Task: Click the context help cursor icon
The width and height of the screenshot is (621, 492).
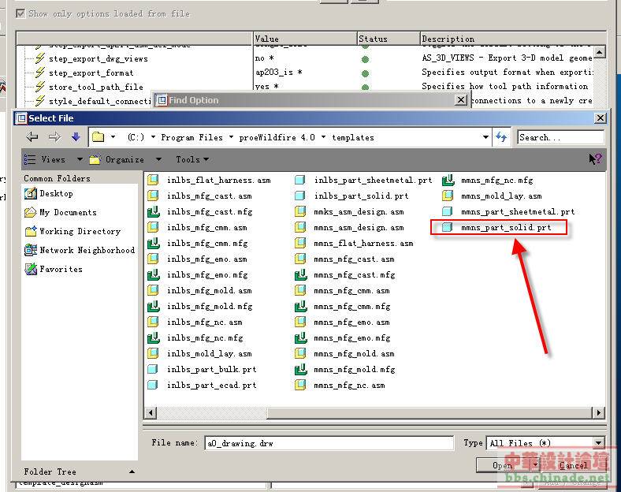Action: [595, 159]
